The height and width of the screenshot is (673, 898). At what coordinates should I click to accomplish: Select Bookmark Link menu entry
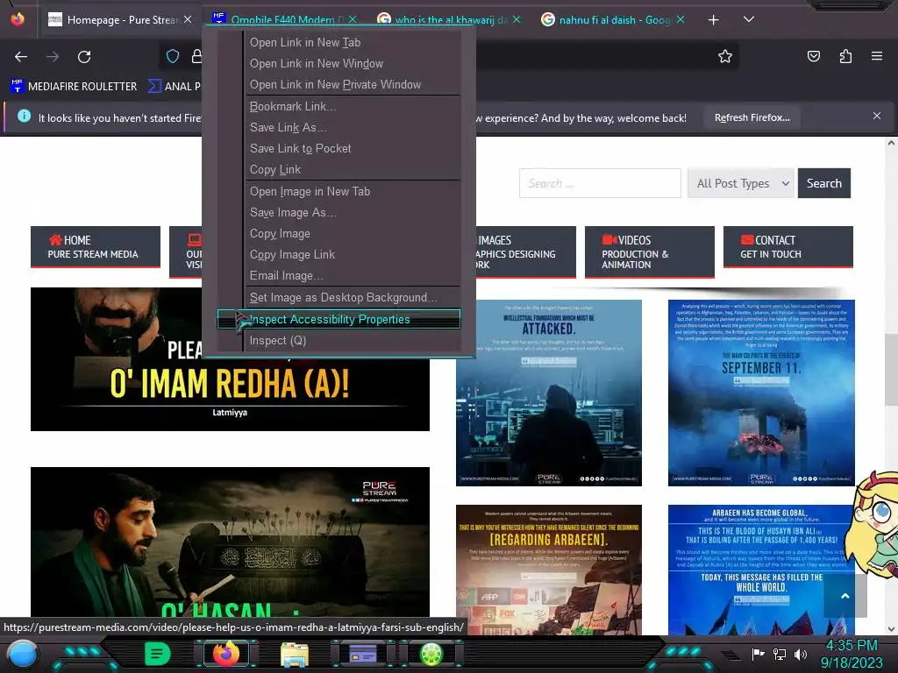pos(353,106)
